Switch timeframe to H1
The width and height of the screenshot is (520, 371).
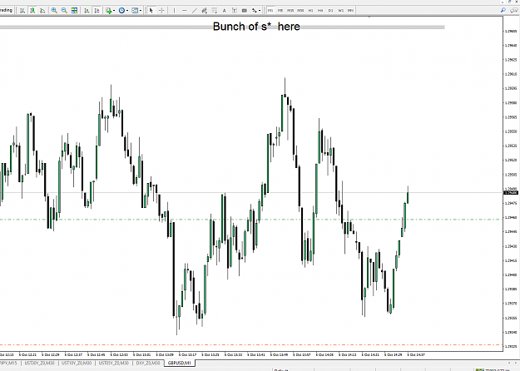(310, 11)
